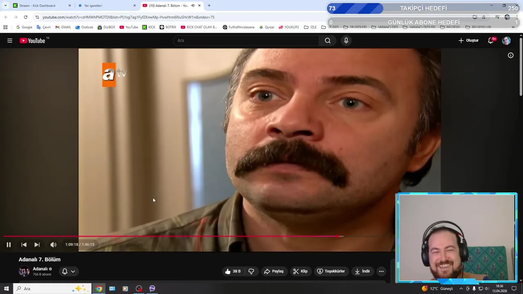Click the Windows taskbar search box
This screenshot has height=294, width=523.
click(52, 289)
